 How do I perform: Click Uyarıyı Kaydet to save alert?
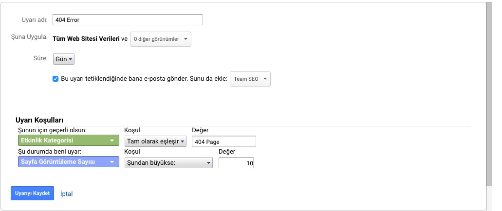point(32,193)
